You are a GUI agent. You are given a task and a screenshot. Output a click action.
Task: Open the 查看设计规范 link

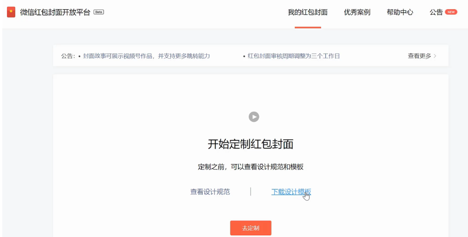(210, 192)
